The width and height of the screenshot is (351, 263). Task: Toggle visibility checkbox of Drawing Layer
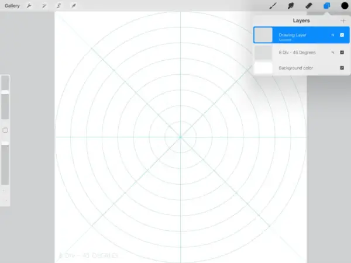click(x=342, y=35)
